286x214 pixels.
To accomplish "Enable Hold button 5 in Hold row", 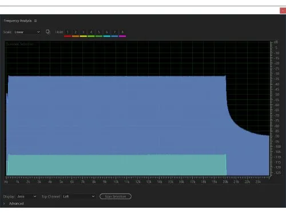I will 99,32.
